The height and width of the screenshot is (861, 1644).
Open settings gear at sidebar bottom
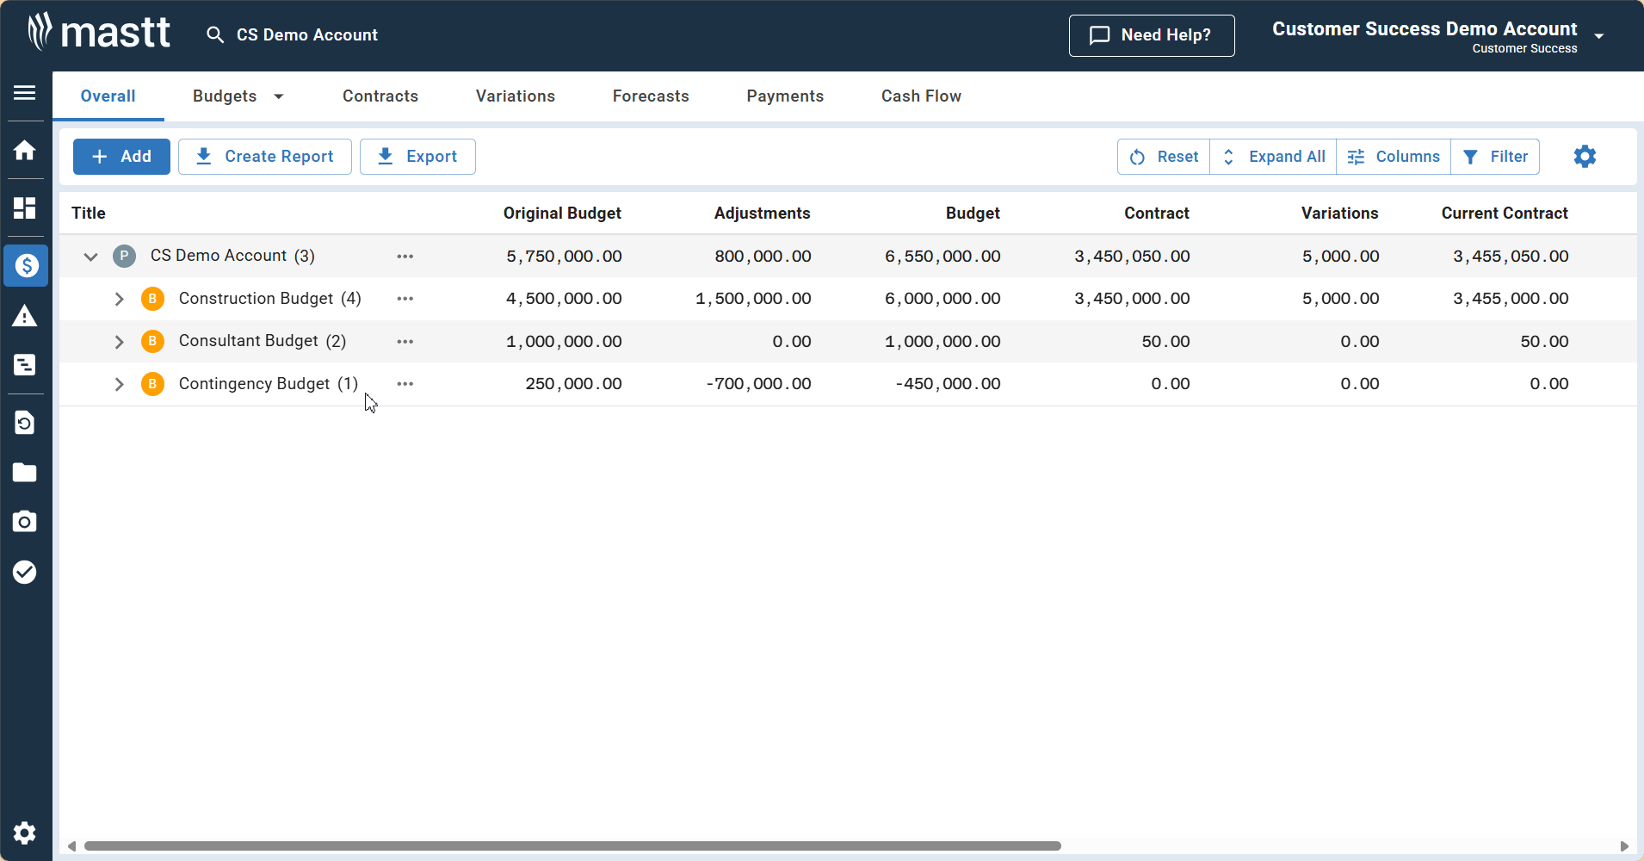(25, 833)
